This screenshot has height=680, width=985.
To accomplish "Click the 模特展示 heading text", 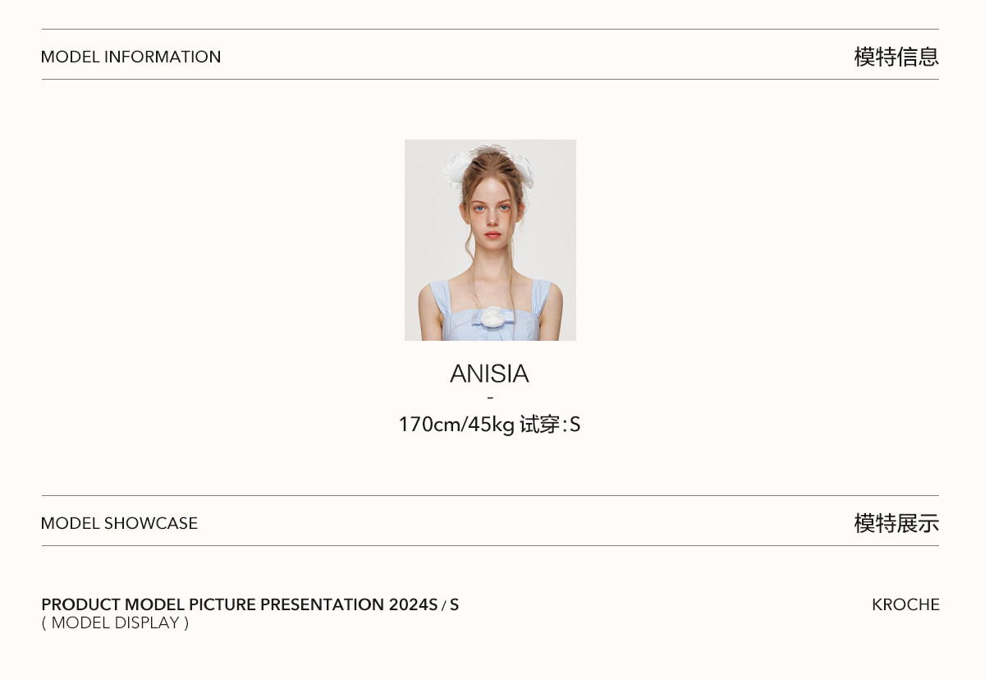I will 896,523.
